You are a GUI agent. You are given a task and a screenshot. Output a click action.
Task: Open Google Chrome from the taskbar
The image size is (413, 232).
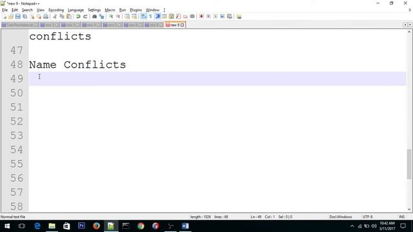141,226
